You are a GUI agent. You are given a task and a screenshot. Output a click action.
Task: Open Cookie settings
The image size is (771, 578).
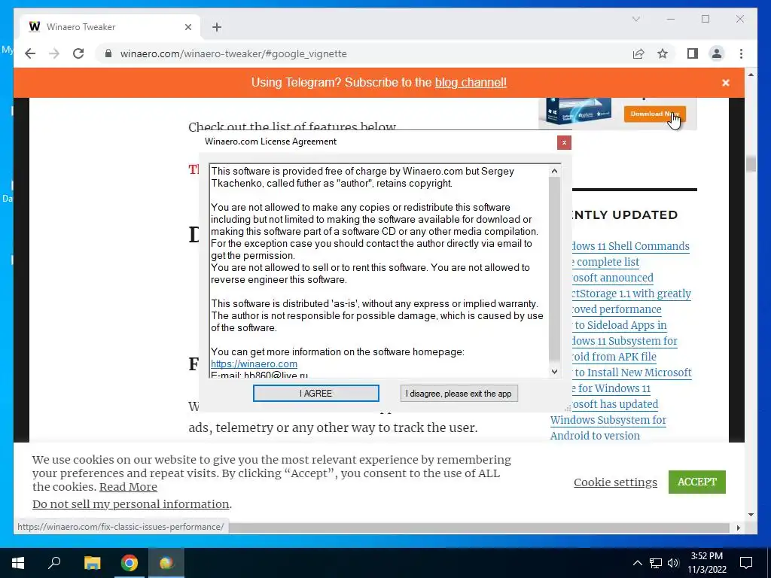(x=615, y=482)
